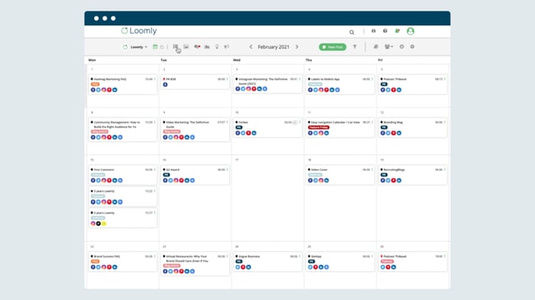Image resolution: width=535 pixels, height=300 pixels.
Task: Open the post gallery image view icon
Action: pyautogui.click(x=186, y=47)
